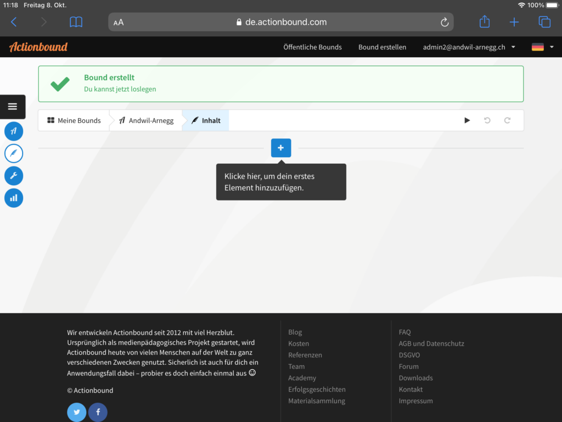Open Öffentliche Bounds in top navigation
Screen dimensions: 562x422
click(x=312, y=47)
